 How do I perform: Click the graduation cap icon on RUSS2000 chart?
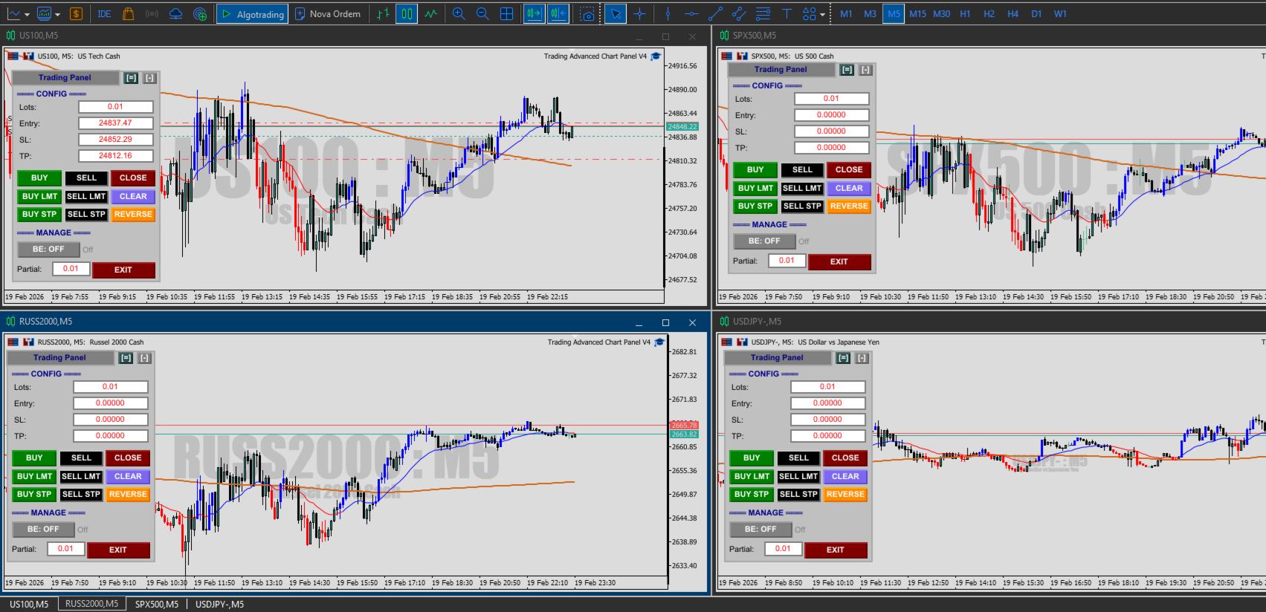(659, 342)
